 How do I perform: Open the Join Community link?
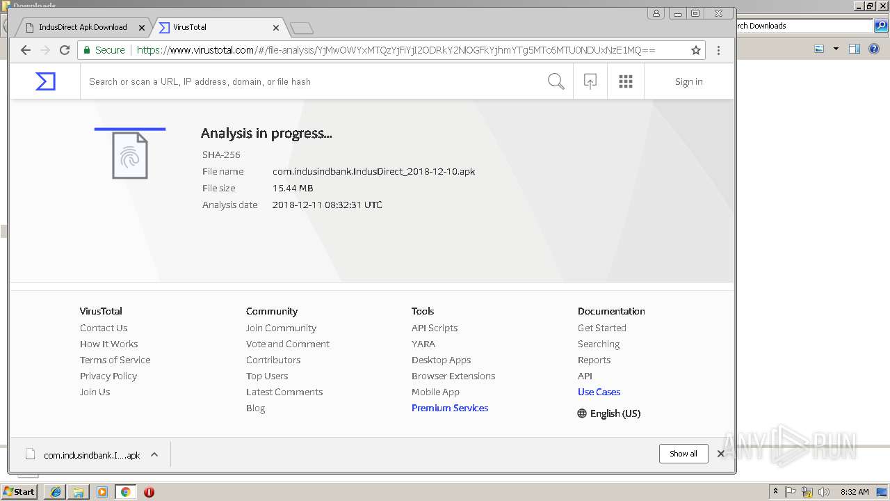pyautogui.click(x=281, y=328)
